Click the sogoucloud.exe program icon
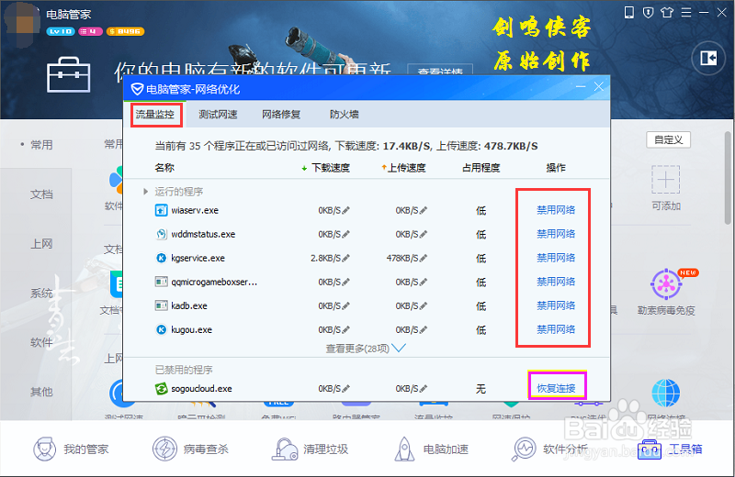The width and height of the screenshot is (735, 477). coord(161,389)
